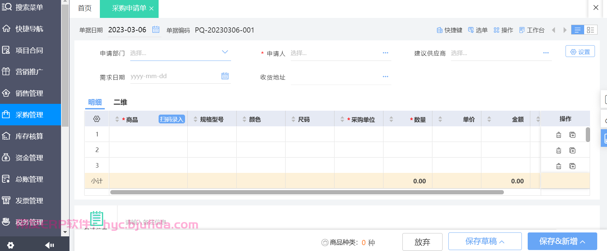Click the table's vertical scrollbar
Image resolution: width=607 pixels, height=251 pixels.
click(x=588, y=134)
